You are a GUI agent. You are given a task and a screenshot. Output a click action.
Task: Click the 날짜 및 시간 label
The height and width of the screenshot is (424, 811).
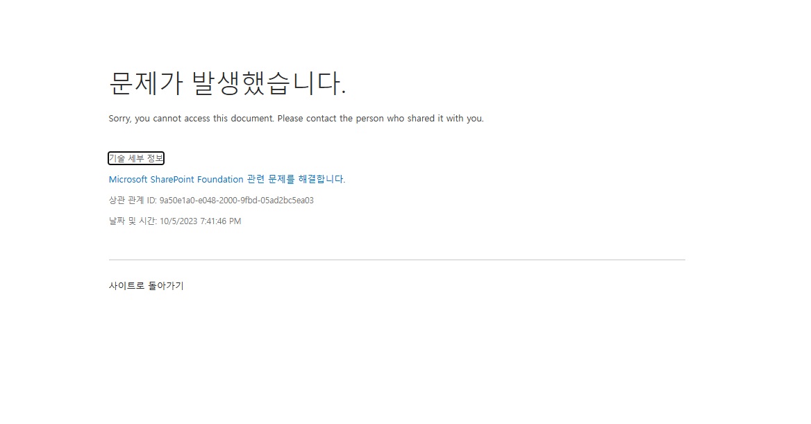[133, 221]
